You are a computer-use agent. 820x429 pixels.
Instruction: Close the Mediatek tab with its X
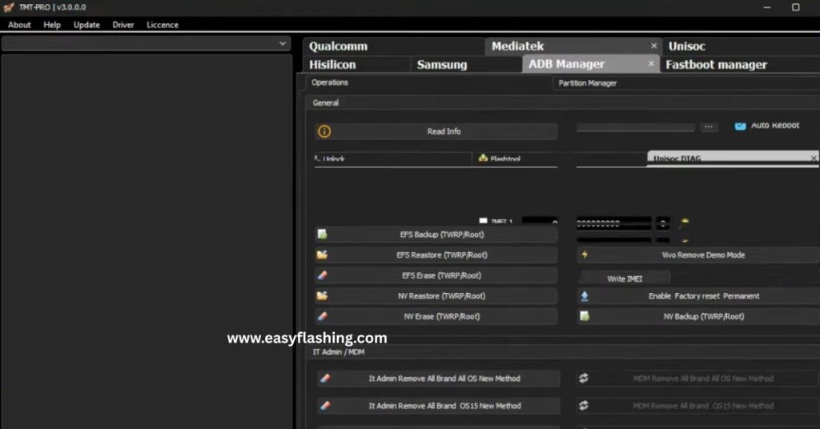653,46
